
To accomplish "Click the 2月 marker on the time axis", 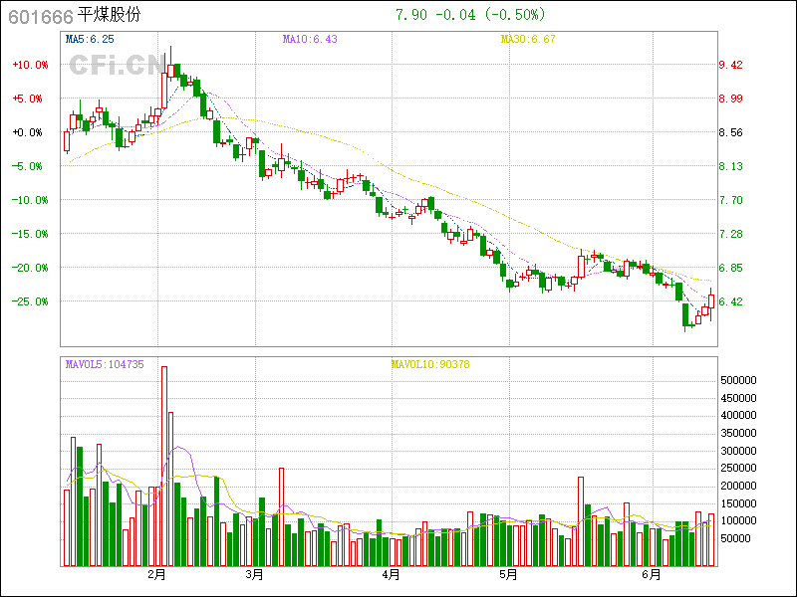I will pyautogui.click(x=155, y=574).
